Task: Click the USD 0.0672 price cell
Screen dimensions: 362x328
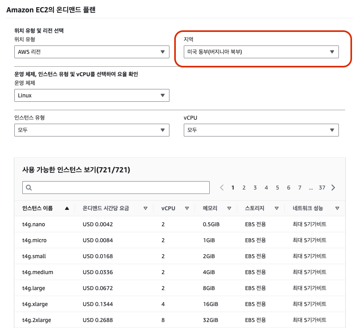Action: coord(98,288)
